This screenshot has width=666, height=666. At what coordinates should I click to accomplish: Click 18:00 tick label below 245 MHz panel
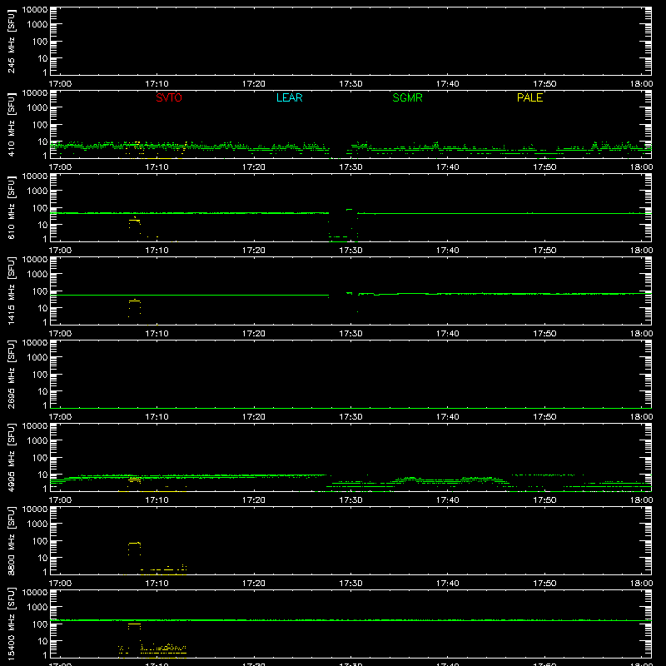pos(641,84)
